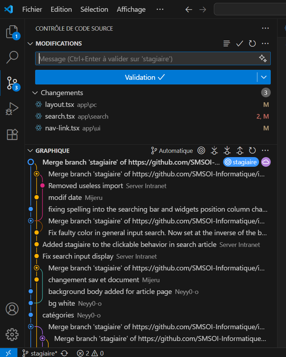
Task: Click the stagiaire branch in status bar
Action: coord(40,353)
